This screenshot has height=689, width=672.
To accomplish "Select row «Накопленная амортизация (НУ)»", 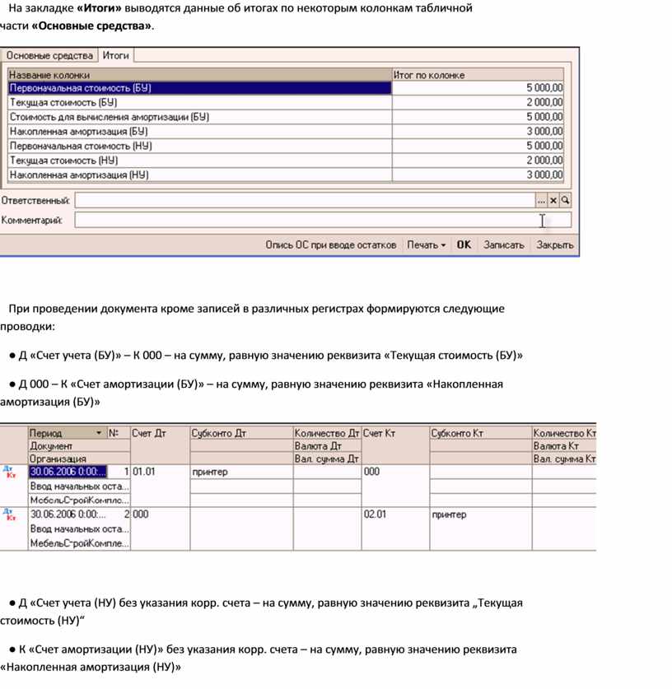I will coord(286,175).
